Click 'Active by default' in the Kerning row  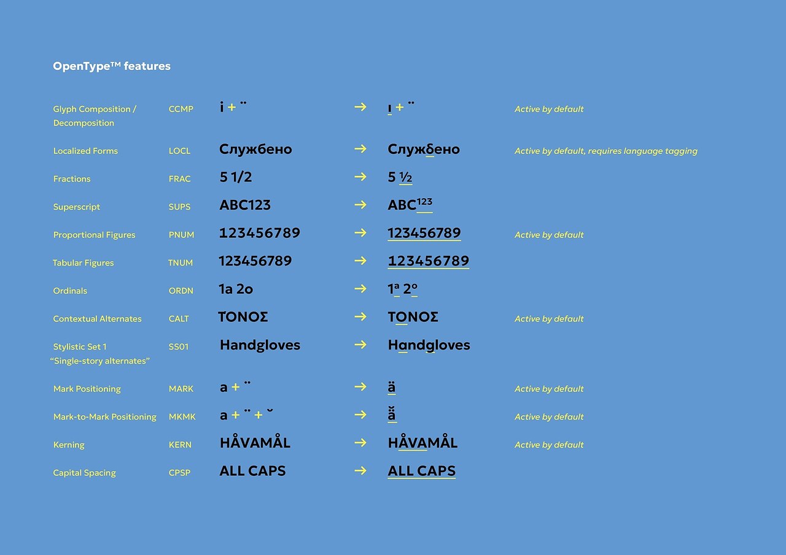click(550, 445)
